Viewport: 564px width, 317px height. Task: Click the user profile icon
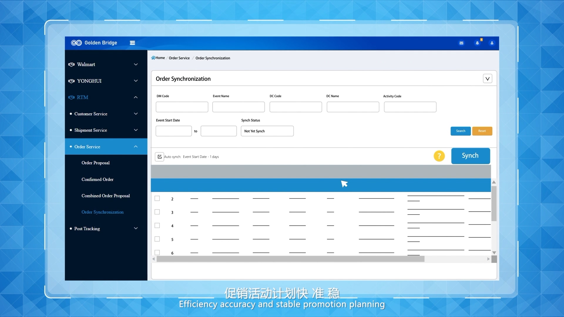coord(492,43)
